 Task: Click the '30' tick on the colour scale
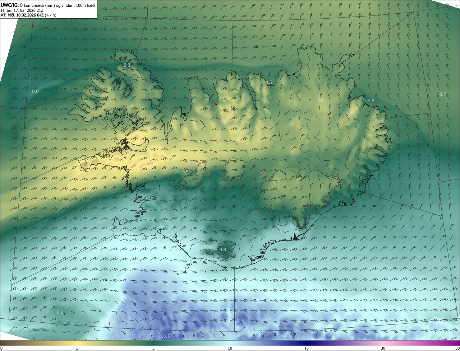(x=383, y=348)
